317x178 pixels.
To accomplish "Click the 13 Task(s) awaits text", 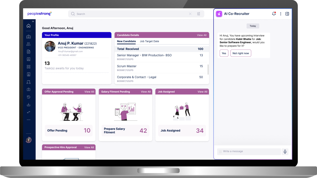I will pos(64,65).
